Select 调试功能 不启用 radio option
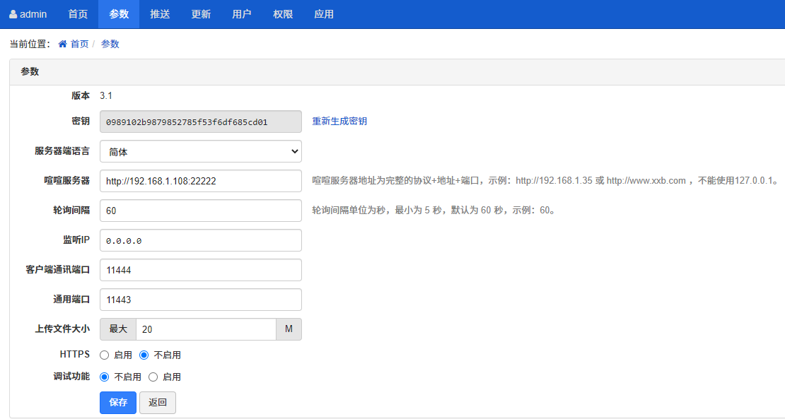The height and width of the screenshot is (419, 785). (105, 377)
